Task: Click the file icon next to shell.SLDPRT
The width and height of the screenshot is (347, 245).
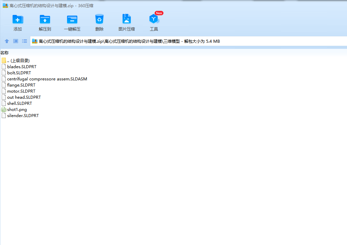Action: [3, 103]
